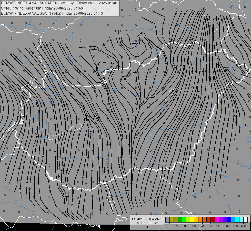The image size is (251, 231).
Task: Pick the sky blue legend swatch
Action: click(x=233, y=220)
